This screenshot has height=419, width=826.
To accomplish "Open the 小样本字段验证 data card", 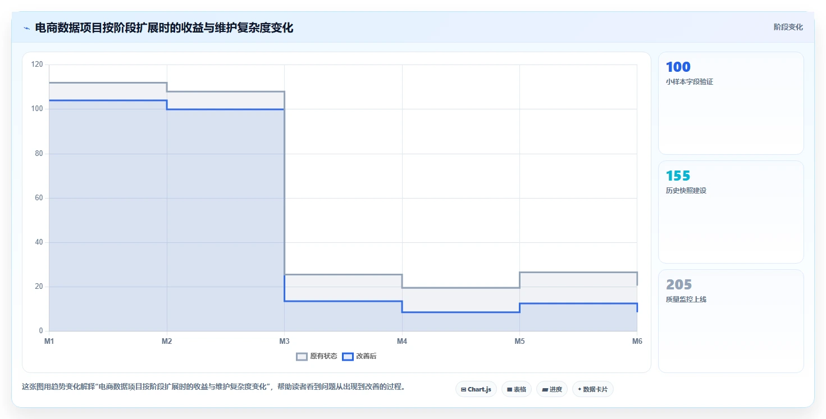I will click(731, 103).
